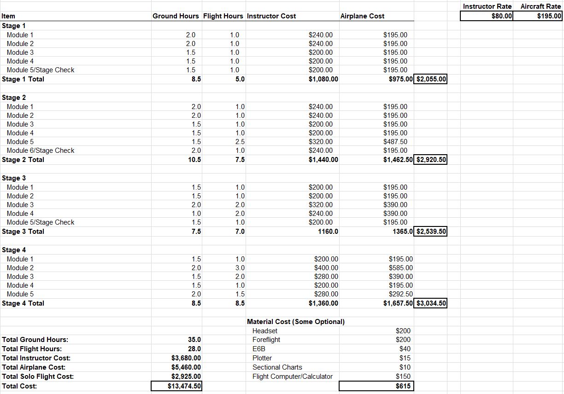Image resolution: width=564 pixels, height=394 pixels.
Task: Click the $1,360.00 Stage 4 instructor total
Action: coord(323,303)
